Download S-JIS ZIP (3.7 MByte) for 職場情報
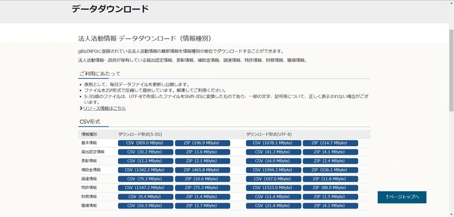The image size is (454, 217). (x=203, y=206)
